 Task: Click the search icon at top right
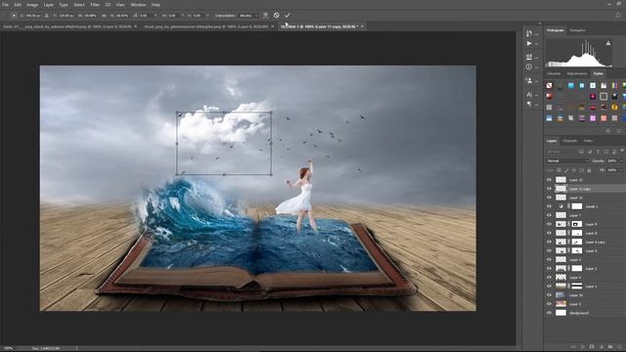tap(618, 16)
